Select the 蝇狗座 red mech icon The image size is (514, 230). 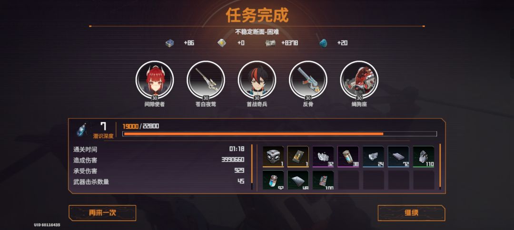pyautogui.click(x=359, y=80)
